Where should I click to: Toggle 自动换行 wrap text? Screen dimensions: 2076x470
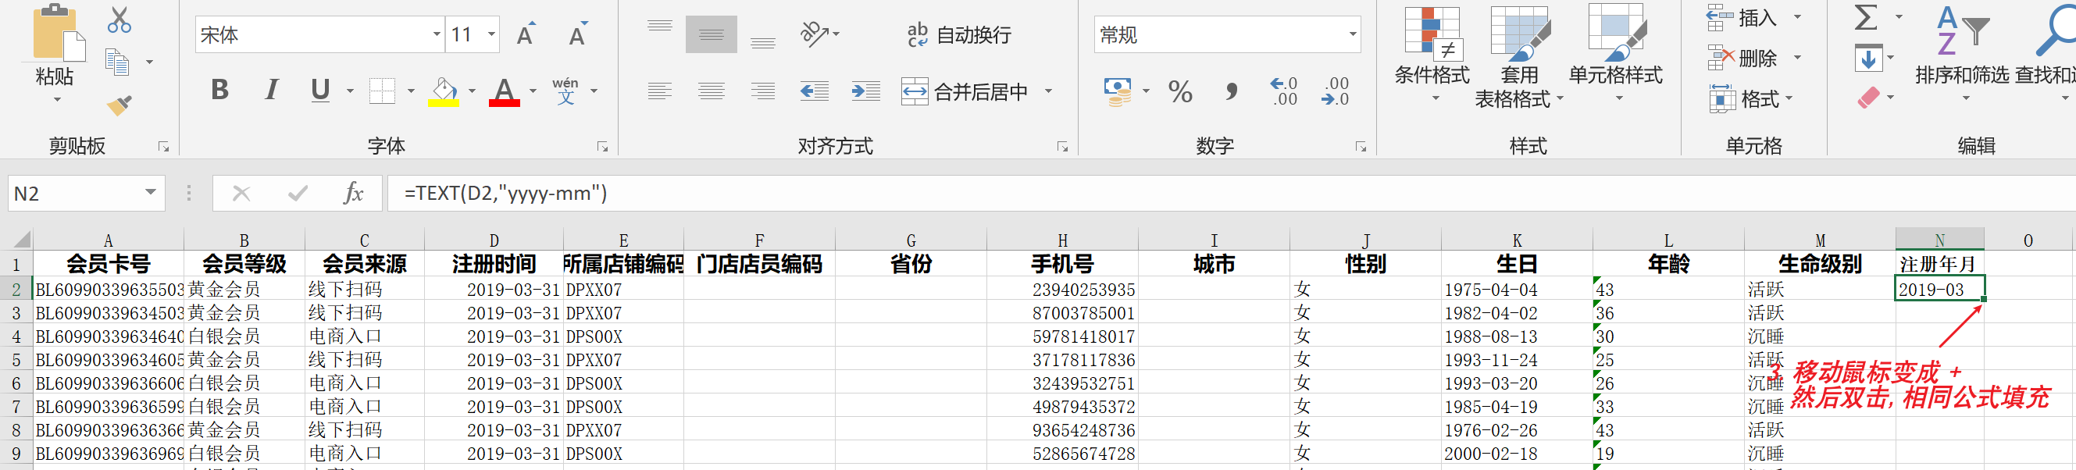point(959,34)
